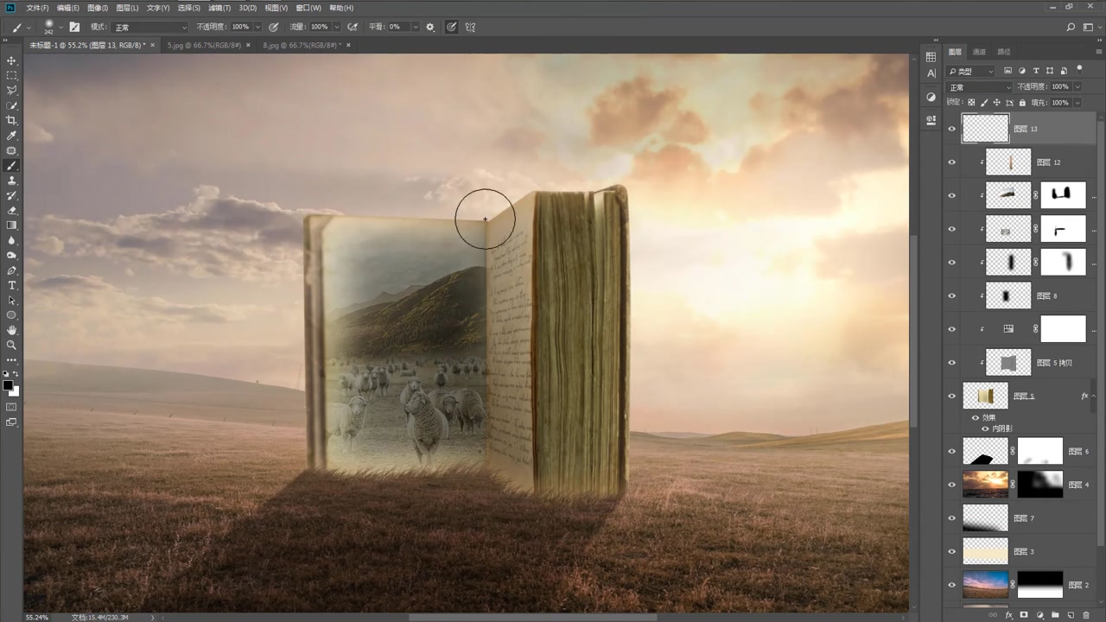Toggle the brush settings panel button
Screen dimensions: 1106x622
pos(74,27)
